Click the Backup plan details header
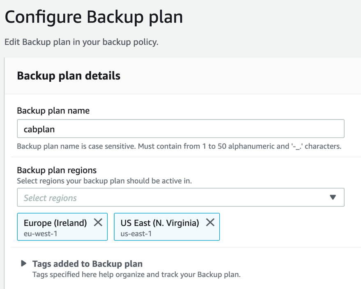The width and height of the screenshot is (361, 289). click(x=68, y=76)
